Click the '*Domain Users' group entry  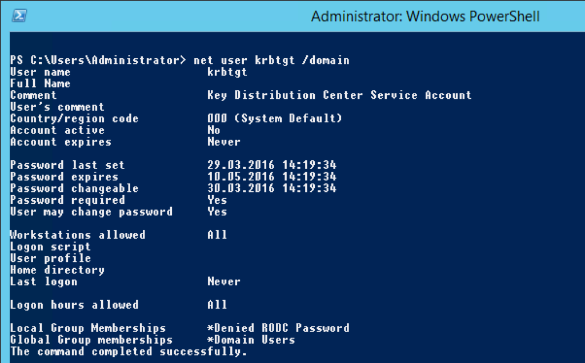point(251,340)
